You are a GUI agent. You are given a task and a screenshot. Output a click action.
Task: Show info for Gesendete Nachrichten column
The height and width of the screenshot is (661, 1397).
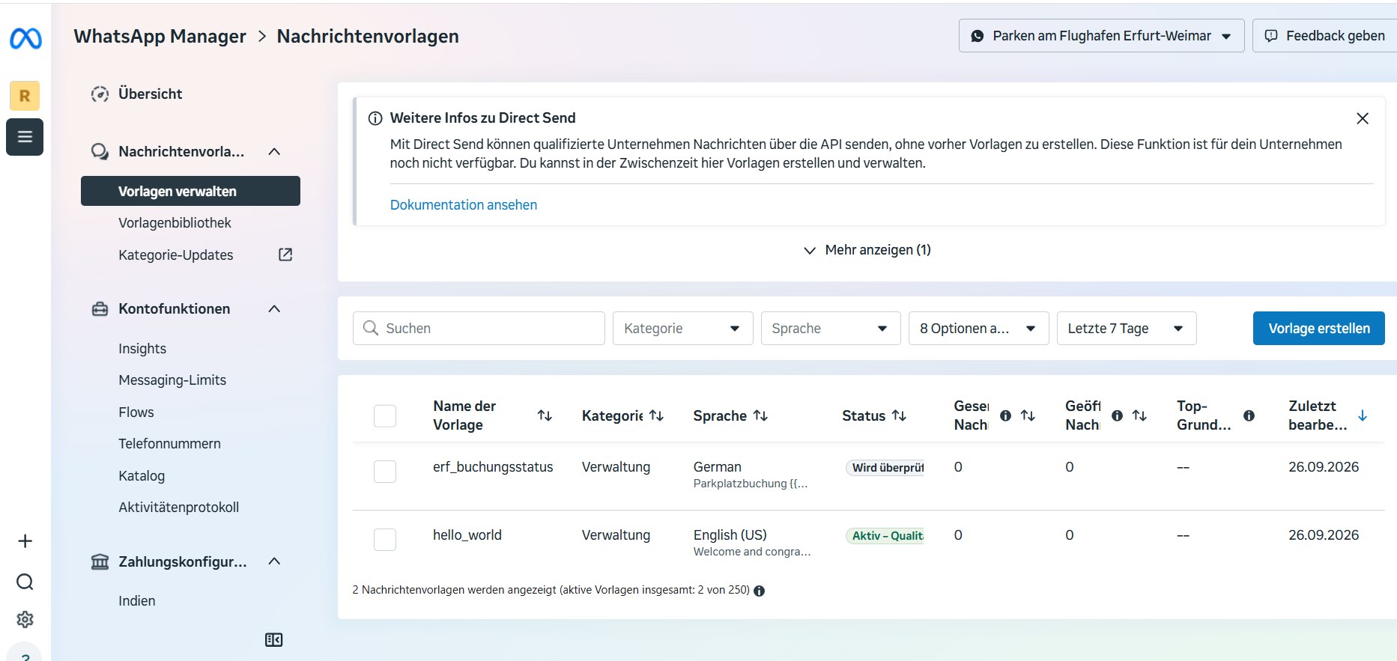1005,415
